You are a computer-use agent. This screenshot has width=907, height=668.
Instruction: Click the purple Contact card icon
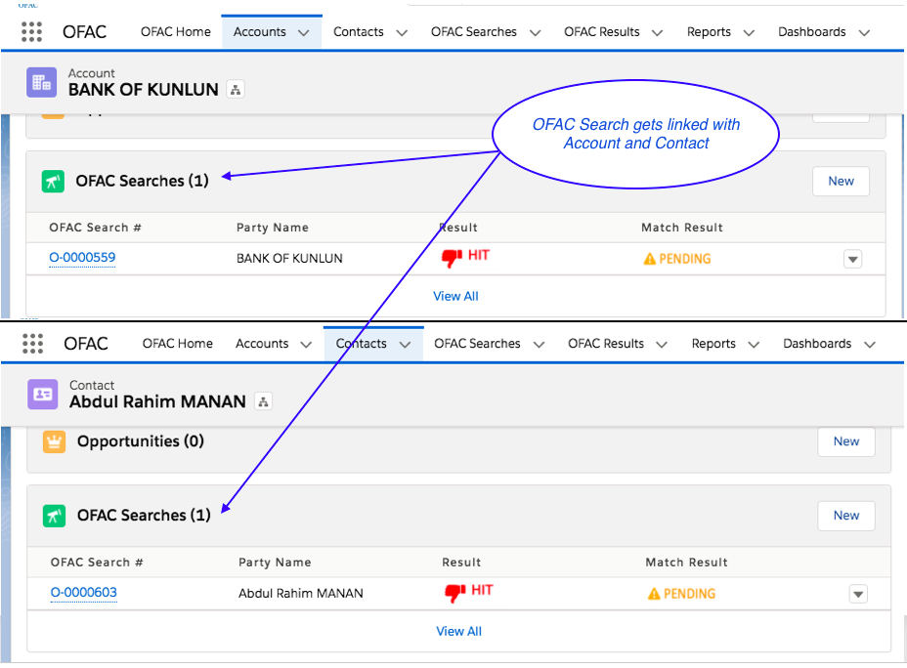tap(43, 395)
